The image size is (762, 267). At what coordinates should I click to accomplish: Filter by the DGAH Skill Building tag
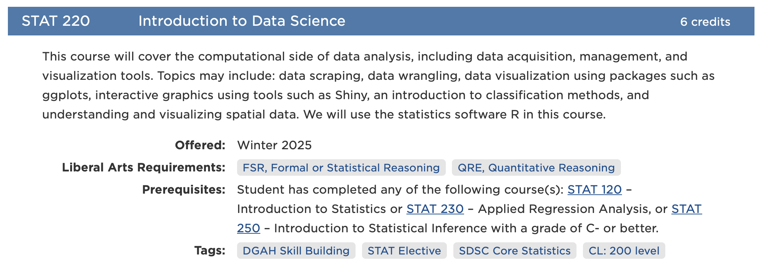pos(296,251)
